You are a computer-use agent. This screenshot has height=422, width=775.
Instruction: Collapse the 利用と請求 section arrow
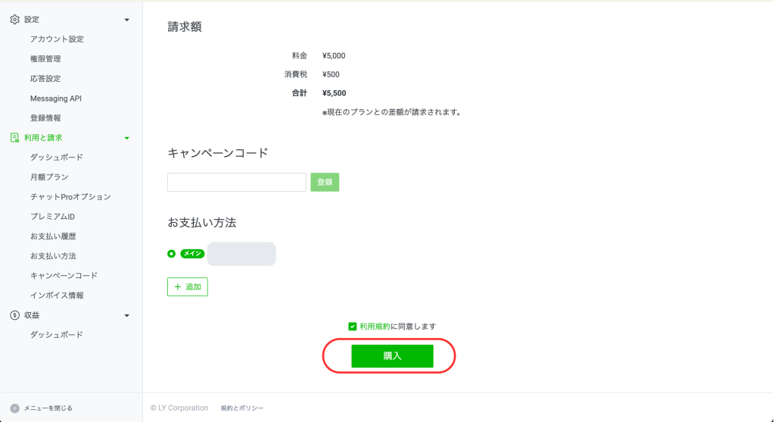[126, 138]
